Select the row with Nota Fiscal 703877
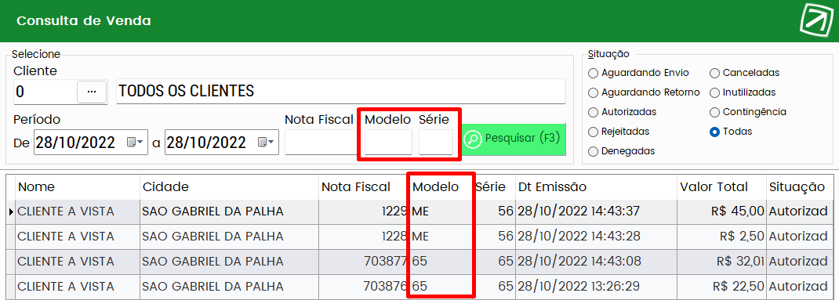The image size is (839, 300). 419,262
